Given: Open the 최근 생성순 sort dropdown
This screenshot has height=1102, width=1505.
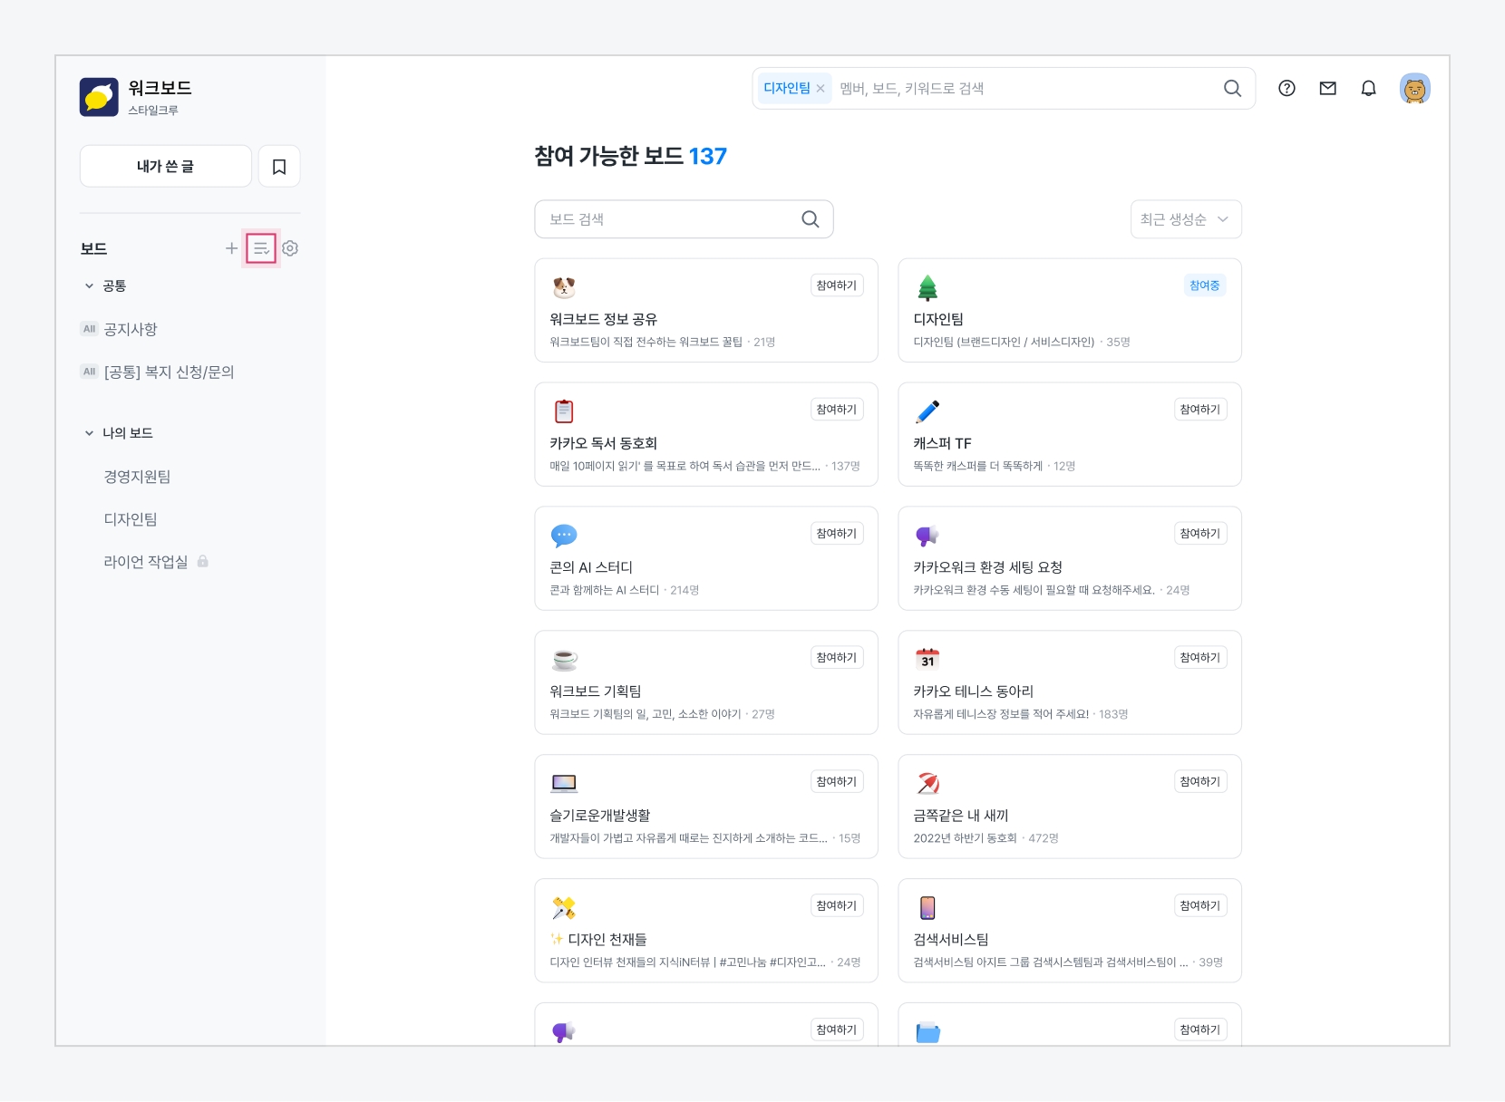Looking at the screenshot, I should 1185,219.
